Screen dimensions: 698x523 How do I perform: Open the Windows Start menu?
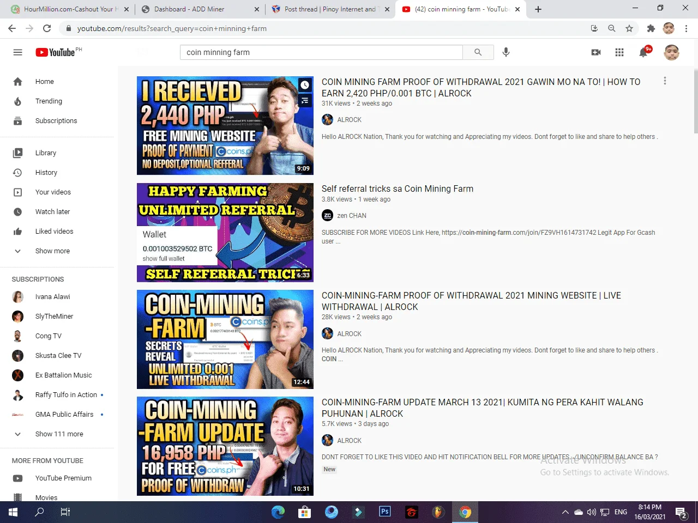point(13,512)
